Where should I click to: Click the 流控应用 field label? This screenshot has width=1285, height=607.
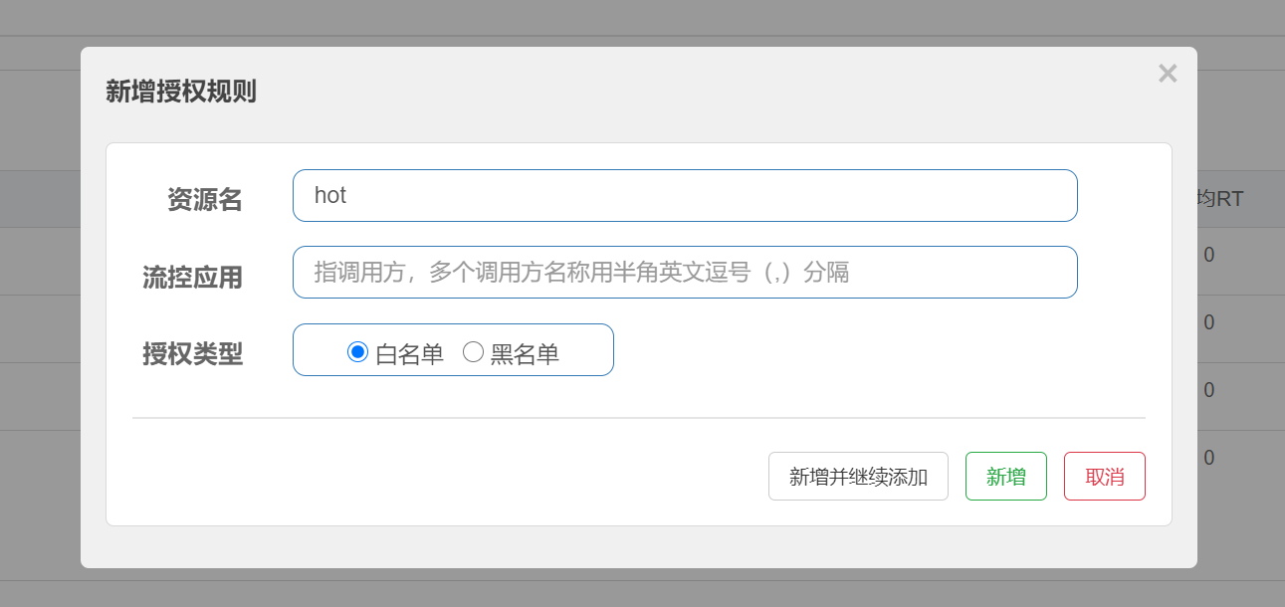(x=192, y=278)
